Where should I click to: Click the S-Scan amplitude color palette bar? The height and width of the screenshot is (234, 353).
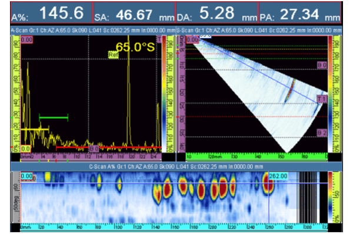(x=330, y=94)
